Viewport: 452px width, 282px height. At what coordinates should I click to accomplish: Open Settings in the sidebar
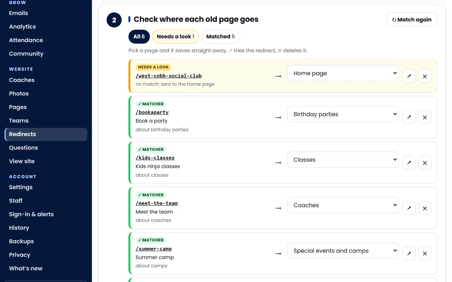46,187
